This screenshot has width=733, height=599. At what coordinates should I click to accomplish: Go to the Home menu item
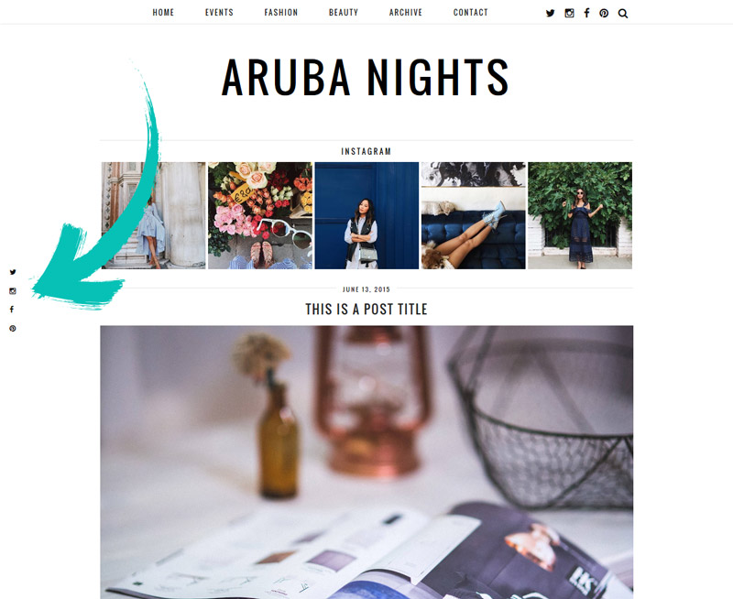point(163,13)
